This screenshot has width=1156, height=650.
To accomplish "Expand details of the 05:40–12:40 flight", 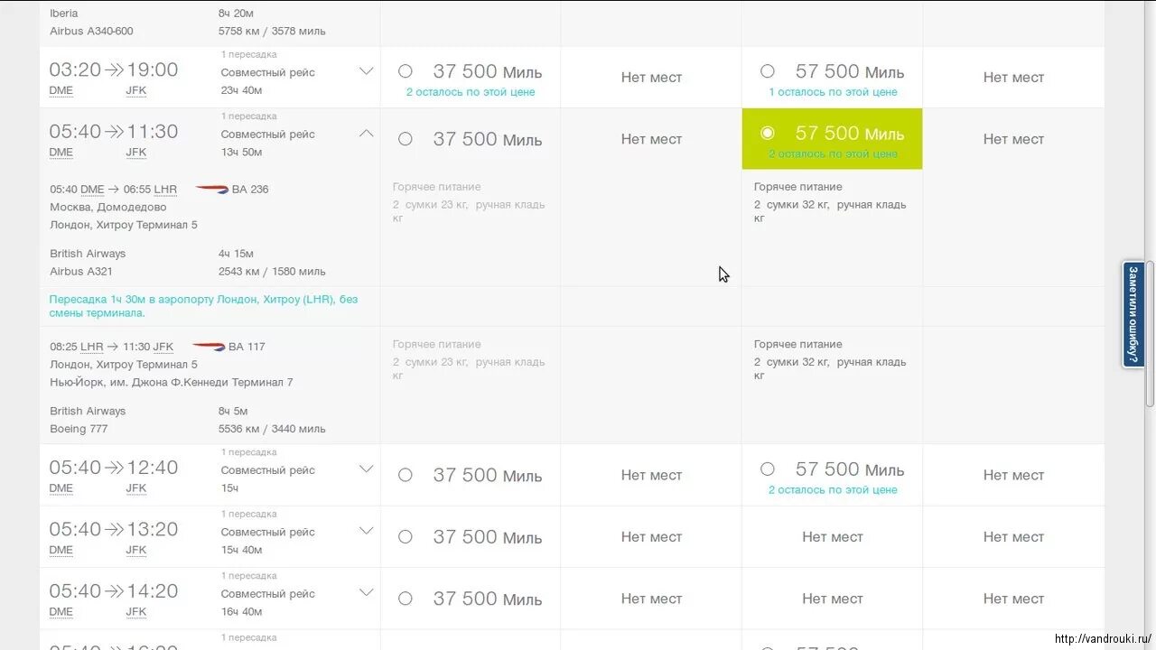I will click(366, 469).
